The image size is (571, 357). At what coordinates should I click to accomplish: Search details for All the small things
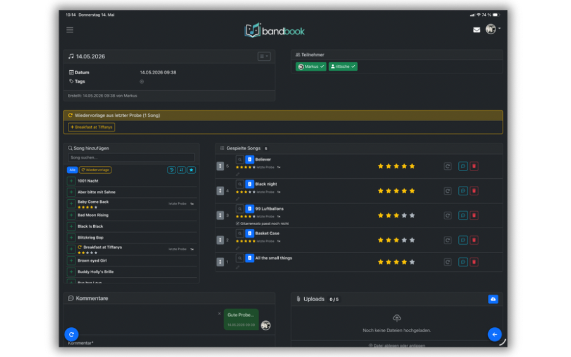(240, 258)
